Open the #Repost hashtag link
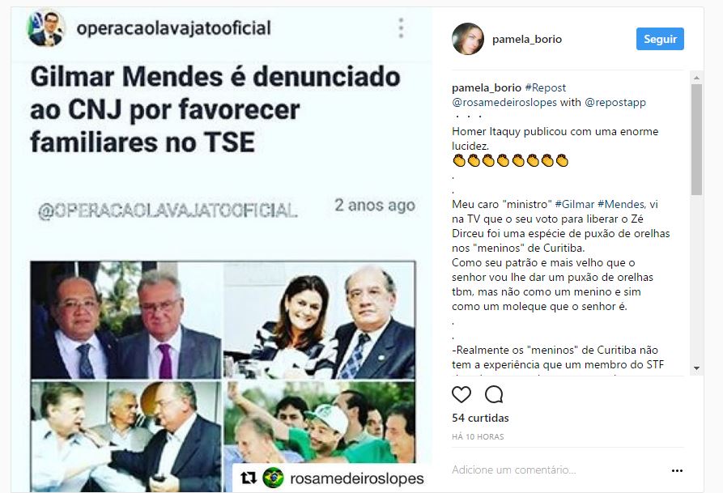The image size is (723, 493). click(546, 87)
